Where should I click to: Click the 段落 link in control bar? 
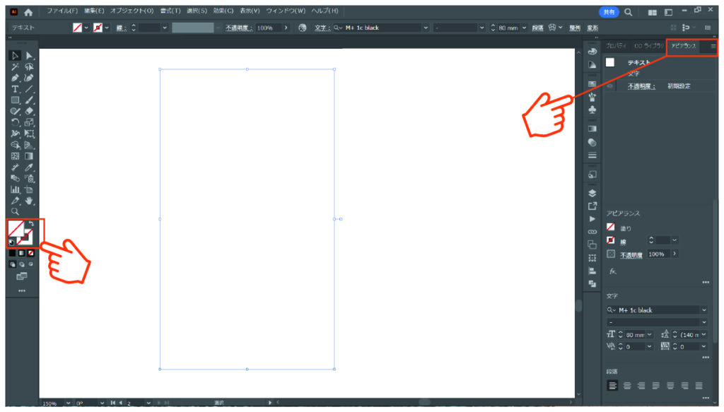click(x=537, y=28)
